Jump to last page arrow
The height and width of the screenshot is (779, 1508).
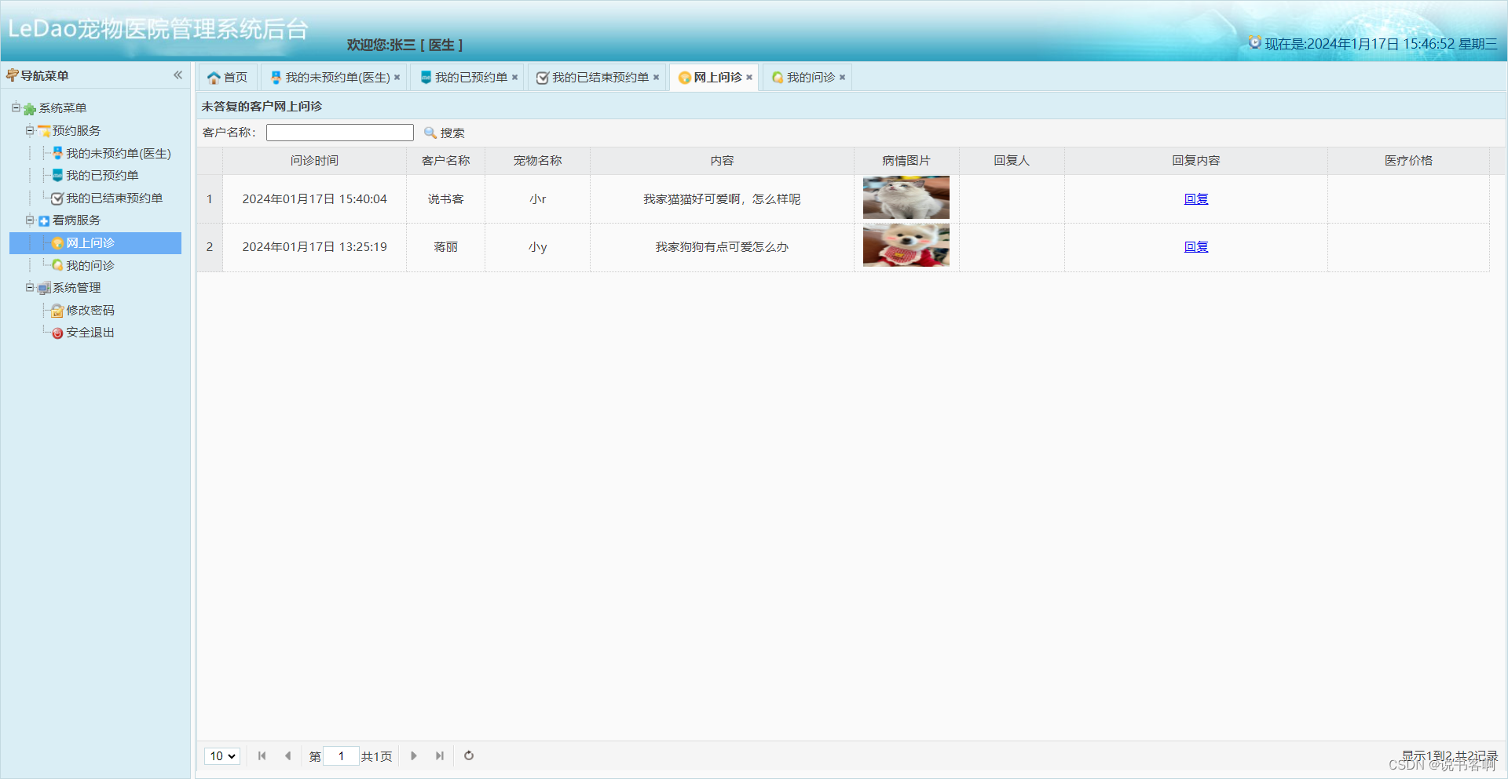440,755
